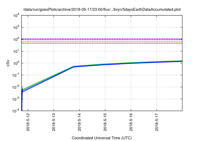Click the y-axis tick label 10^-2

[16, 87]
